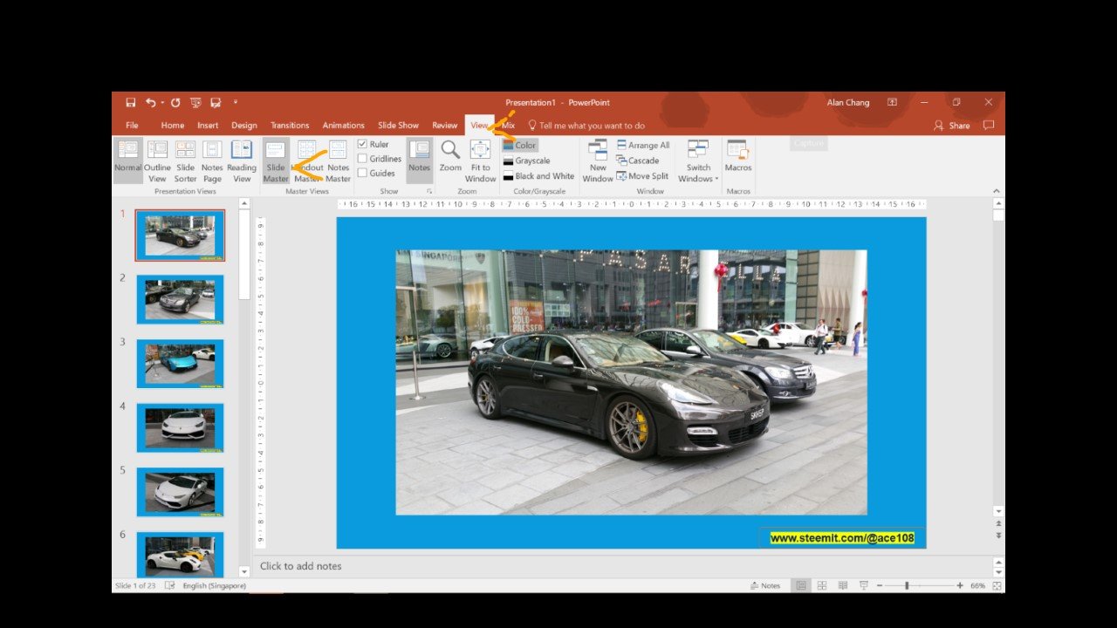The width and height of the screenshot is (1117, 628).
Task: Click Move Split in Window group
Action: tap(642, 176)
